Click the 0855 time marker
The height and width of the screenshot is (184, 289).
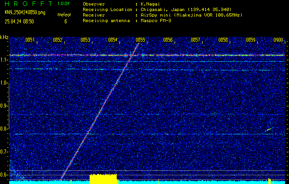click(x=140, y=40)
